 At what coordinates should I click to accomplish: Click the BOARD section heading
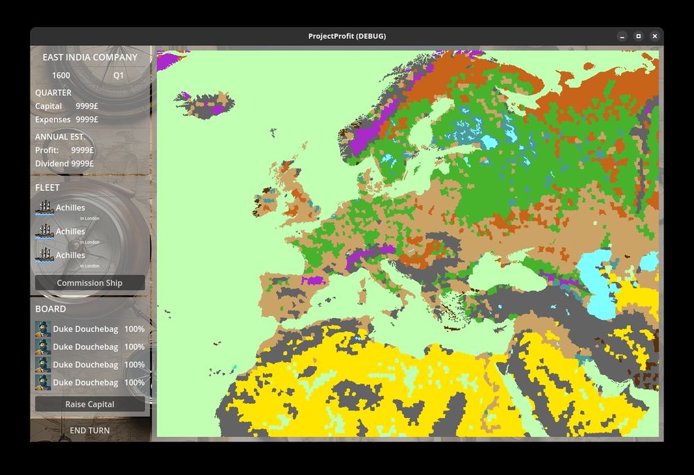(51, 309)
